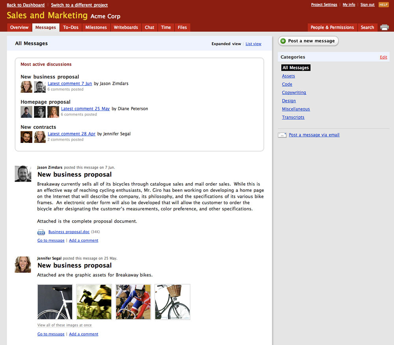Edit the Categories list
This screenshot has width=394, height=345.
383,57
